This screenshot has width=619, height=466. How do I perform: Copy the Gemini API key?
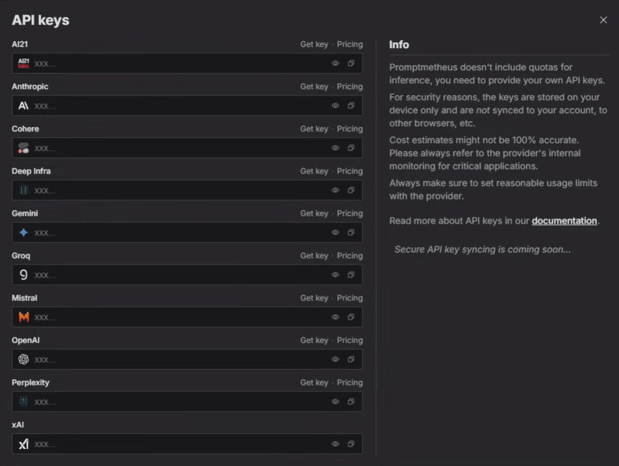pos(351,232)
